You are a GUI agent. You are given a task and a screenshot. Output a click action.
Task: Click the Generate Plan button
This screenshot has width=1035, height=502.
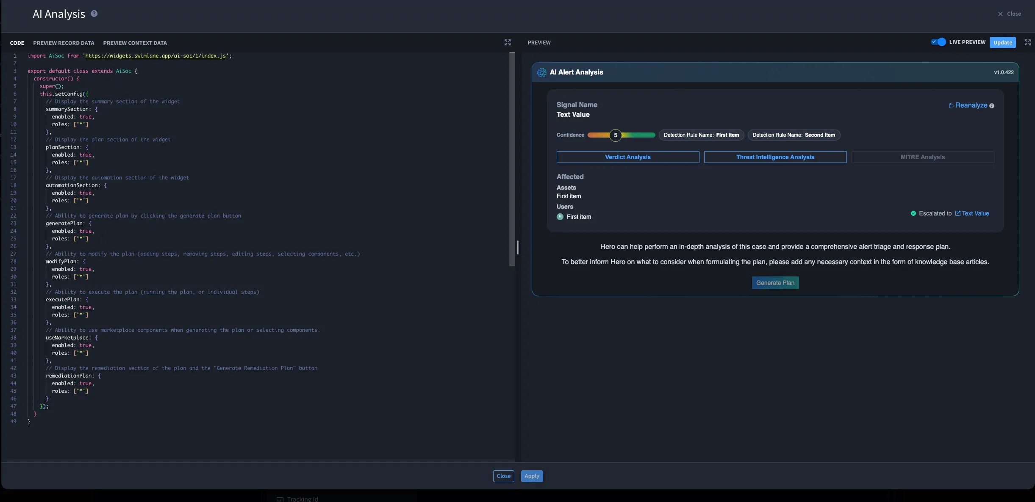[775, 283]
